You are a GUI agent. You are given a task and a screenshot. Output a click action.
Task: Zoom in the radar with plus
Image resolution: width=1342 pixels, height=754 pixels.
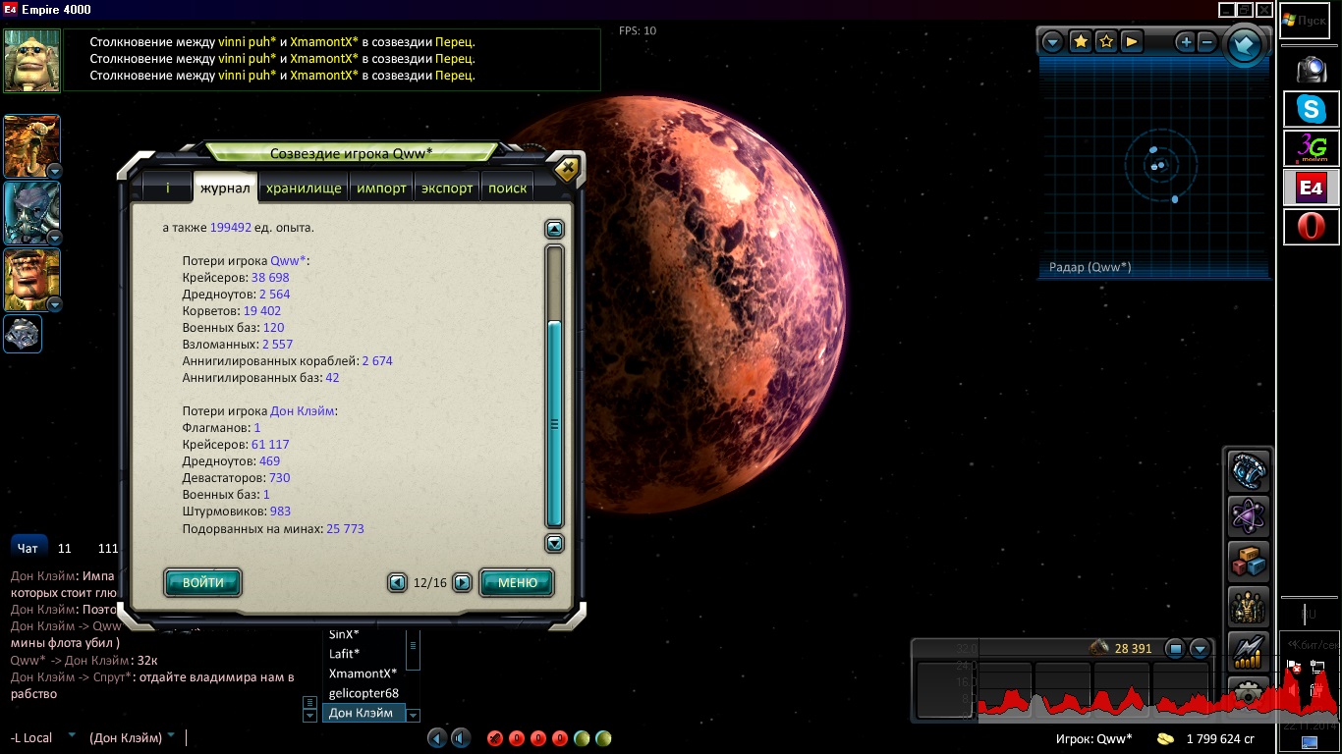[x=1186, y=42]
